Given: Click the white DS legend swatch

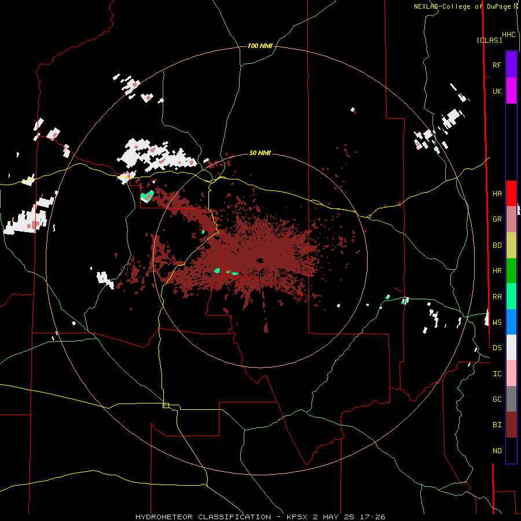Looking at the screenshot, I should 511,347.
